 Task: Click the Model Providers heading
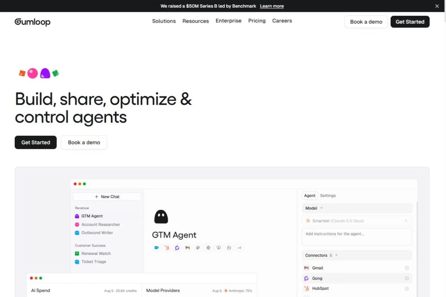coord(163,290)
